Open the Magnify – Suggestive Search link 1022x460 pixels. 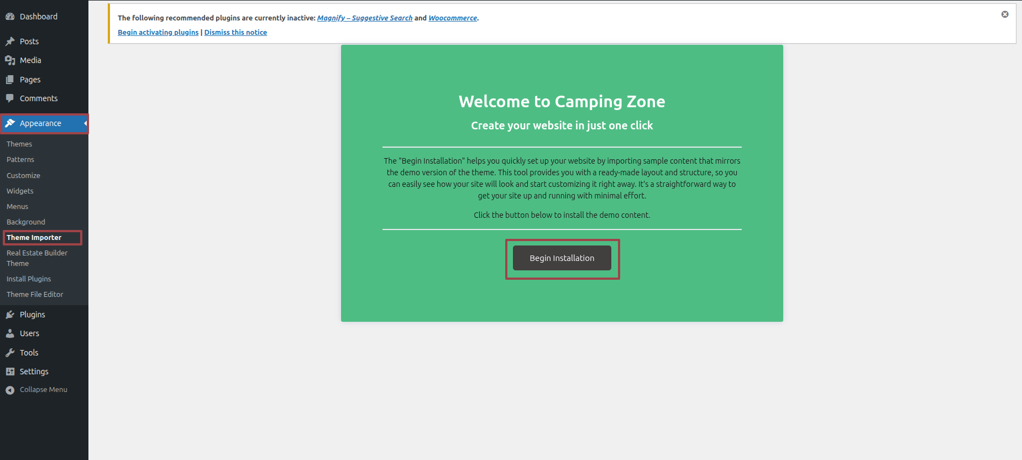coord(364,18)
